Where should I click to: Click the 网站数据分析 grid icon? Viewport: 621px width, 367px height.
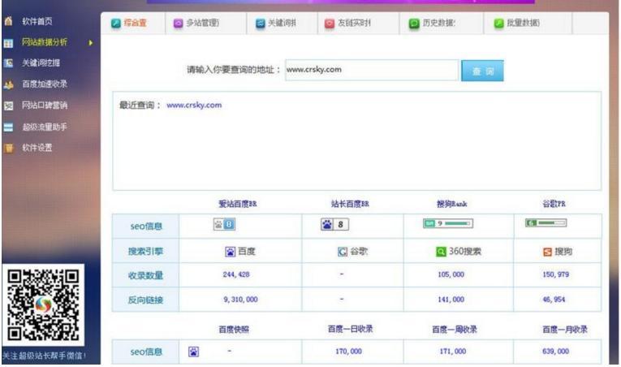point(8,43)
